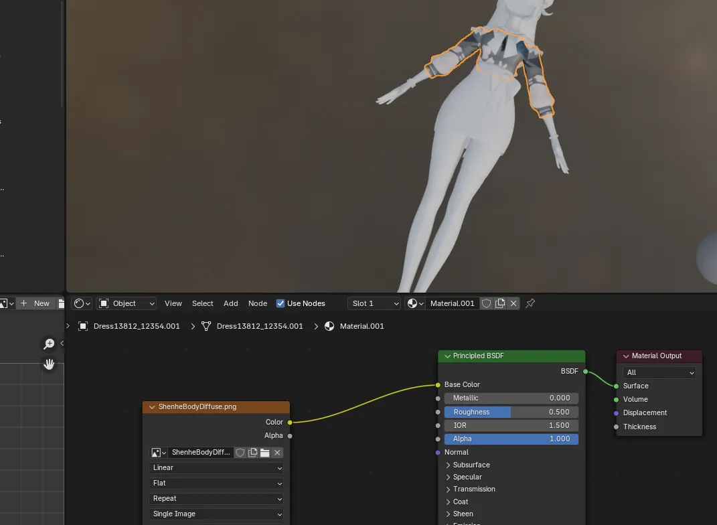Click the BSDF output socket
This screenshot has width=717, height=525.
click(585, 372)
